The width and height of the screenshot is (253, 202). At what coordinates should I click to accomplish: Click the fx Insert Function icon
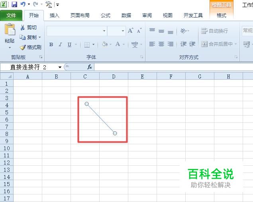click(x=90, y=67)
